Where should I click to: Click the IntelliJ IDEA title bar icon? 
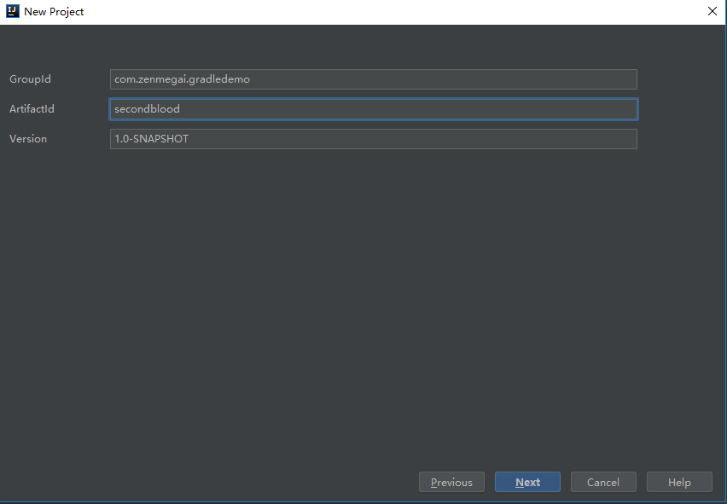click(13, 11)
